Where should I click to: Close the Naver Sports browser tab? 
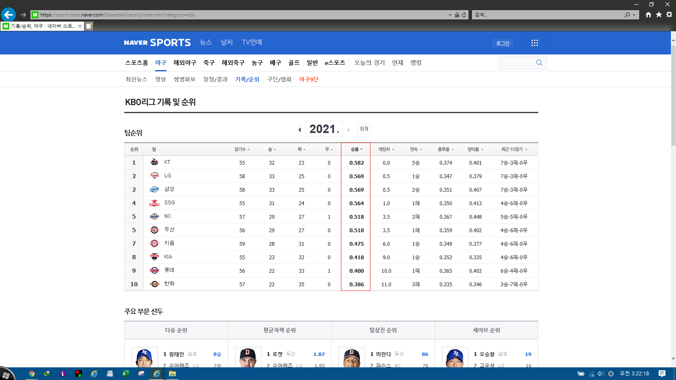click(79, 26)
